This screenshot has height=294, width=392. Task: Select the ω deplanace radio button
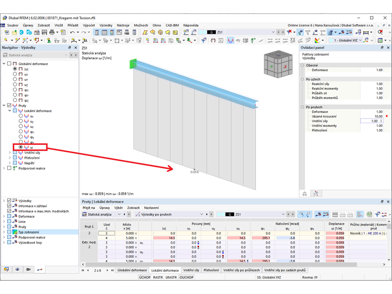(21, 147)
